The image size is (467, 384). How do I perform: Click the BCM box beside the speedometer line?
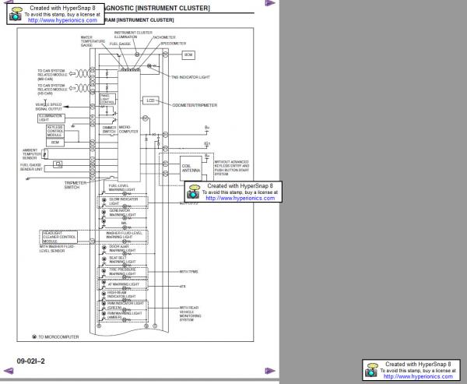(x=188, y=55)
